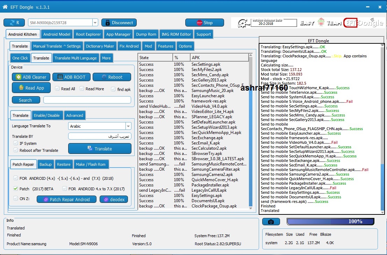
Task: Open the Options tab
Action: [185, 46]
